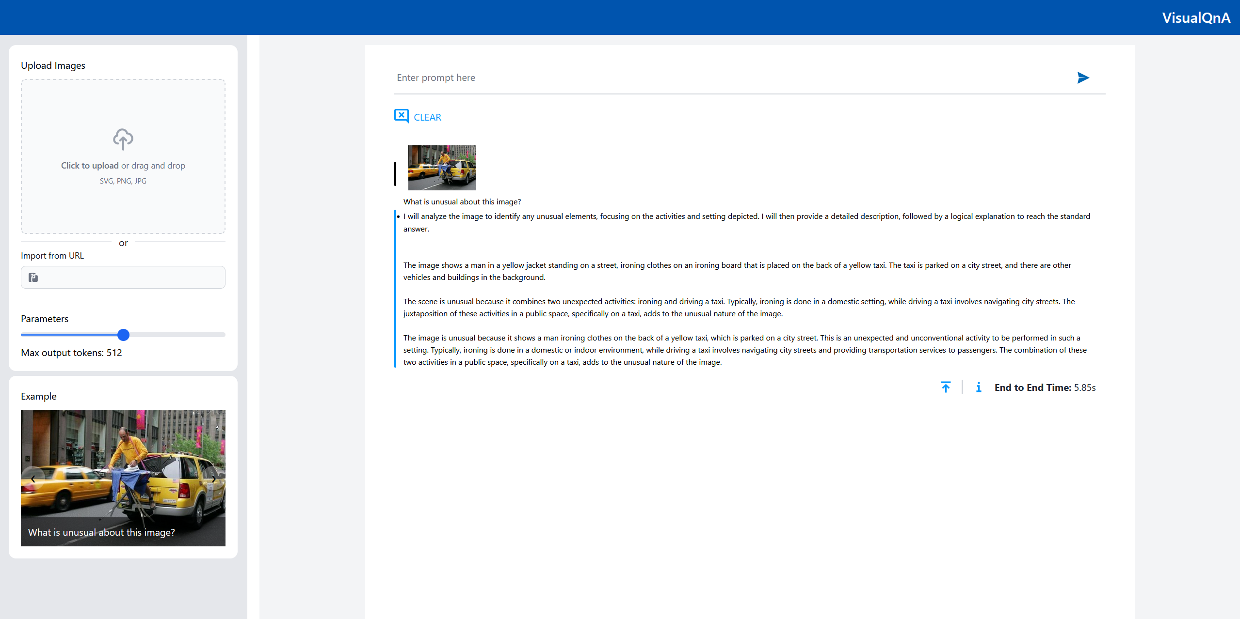Click the example caption 'What is unusual about this image?'
1240x619 pixels.
click(101, 532)
